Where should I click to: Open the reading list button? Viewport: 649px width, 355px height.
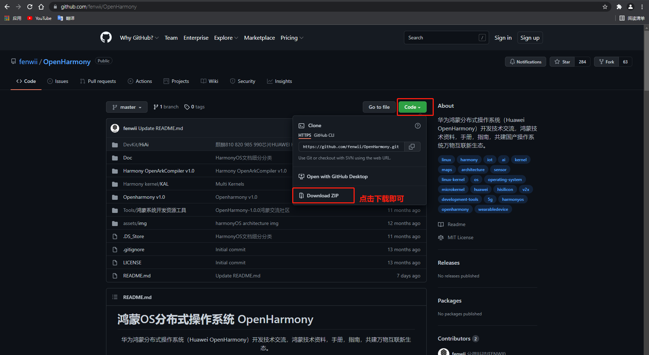[x=632, y=18]
